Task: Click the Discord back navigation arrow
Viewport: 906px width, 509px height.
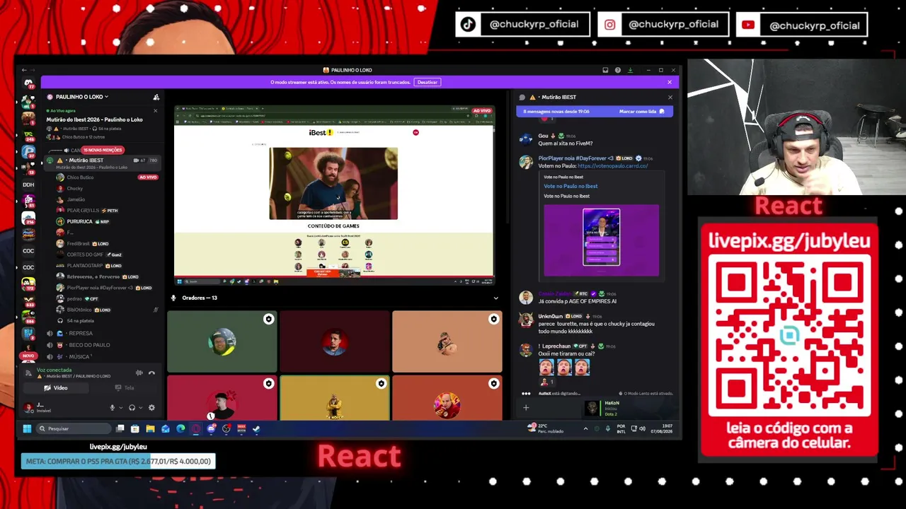Action: [x=23, y=70]
